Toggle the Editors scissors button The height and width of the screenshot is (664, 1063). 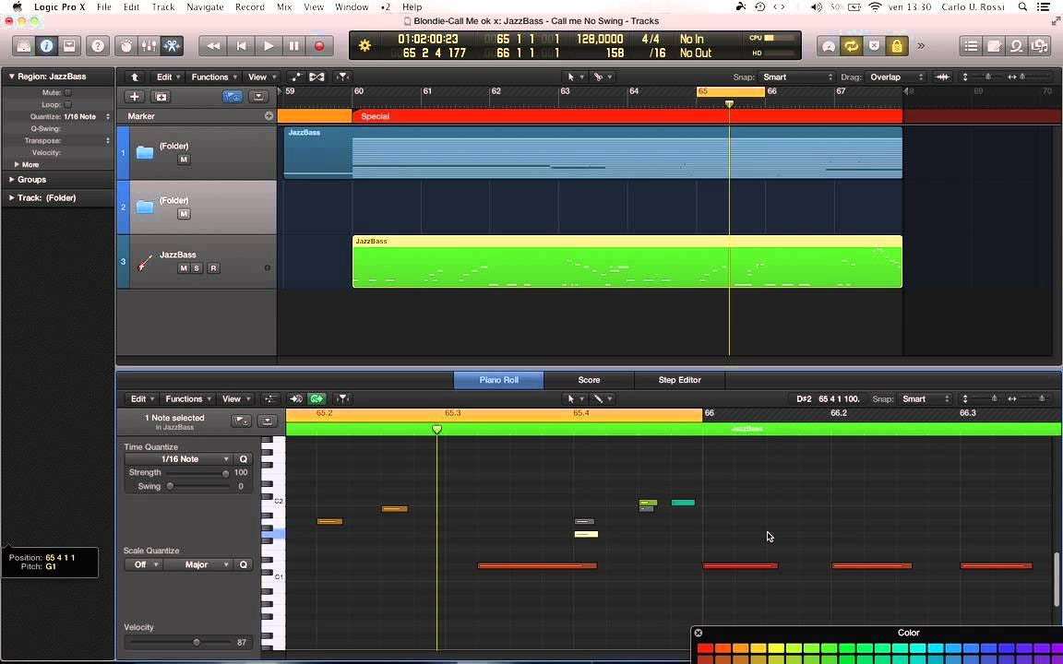tap(172, 45)
